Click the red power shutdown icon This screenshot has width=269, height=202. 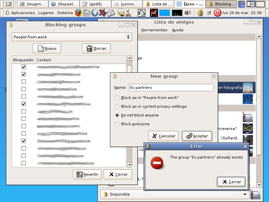point(218,13)
